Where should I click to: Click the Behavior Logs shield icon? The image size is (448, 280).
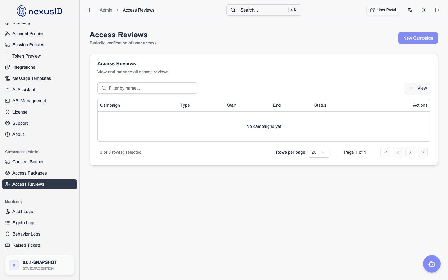(x=7, y=234)
